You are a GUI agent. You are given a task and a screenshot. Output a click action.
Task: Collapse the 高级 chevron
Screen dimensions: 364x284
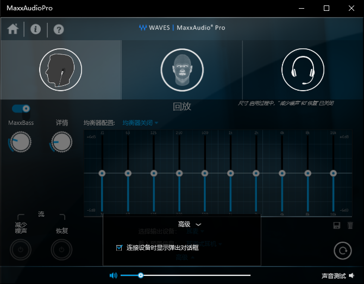click(198, 225)
